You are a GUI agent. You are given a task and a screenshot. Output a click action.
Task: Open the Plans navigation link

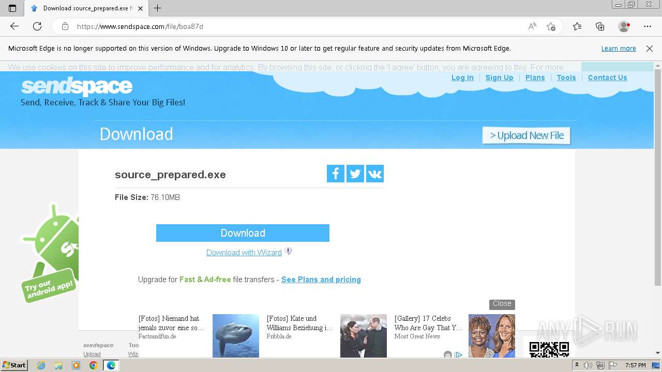point(535,78)
